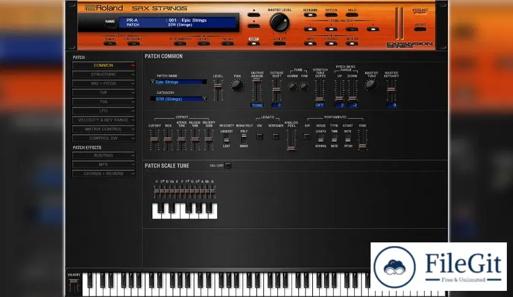Toggle the KEYBOARD button
The height and width of the screenshot is (297, 513).
pos(310,15)
